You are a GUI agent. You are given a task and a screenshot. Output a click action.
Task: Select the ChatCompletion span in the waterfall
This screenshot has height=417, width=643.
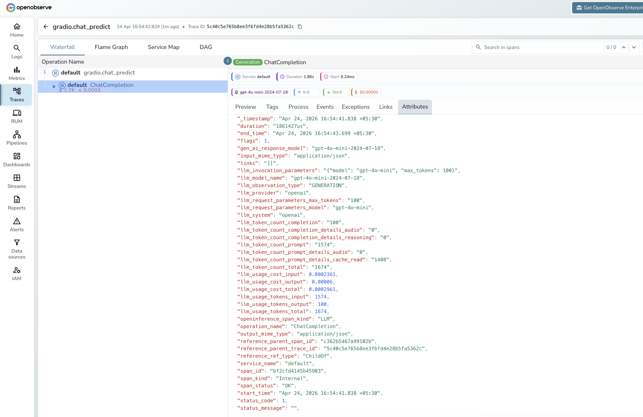(112, 85)
